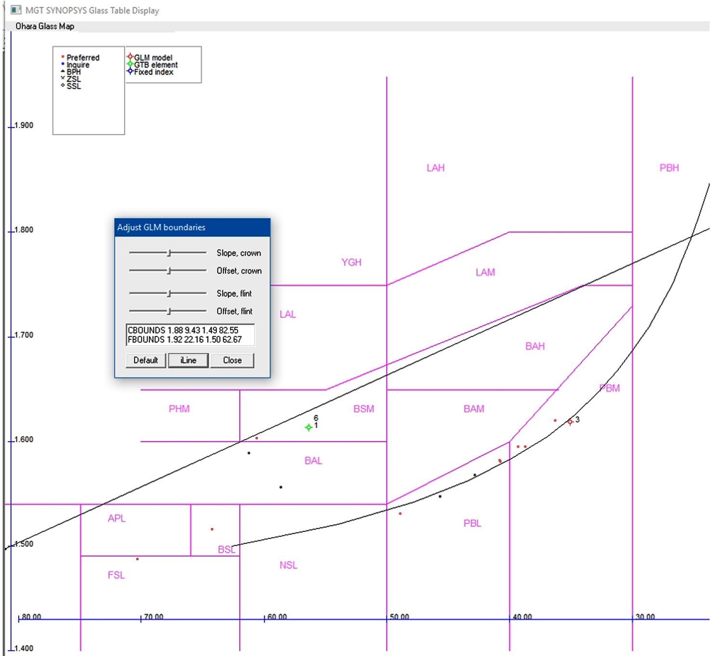Click the SSL diamond symbol in the legend
The height and width of the screenshot is (656, 711).
coord(63,85)
